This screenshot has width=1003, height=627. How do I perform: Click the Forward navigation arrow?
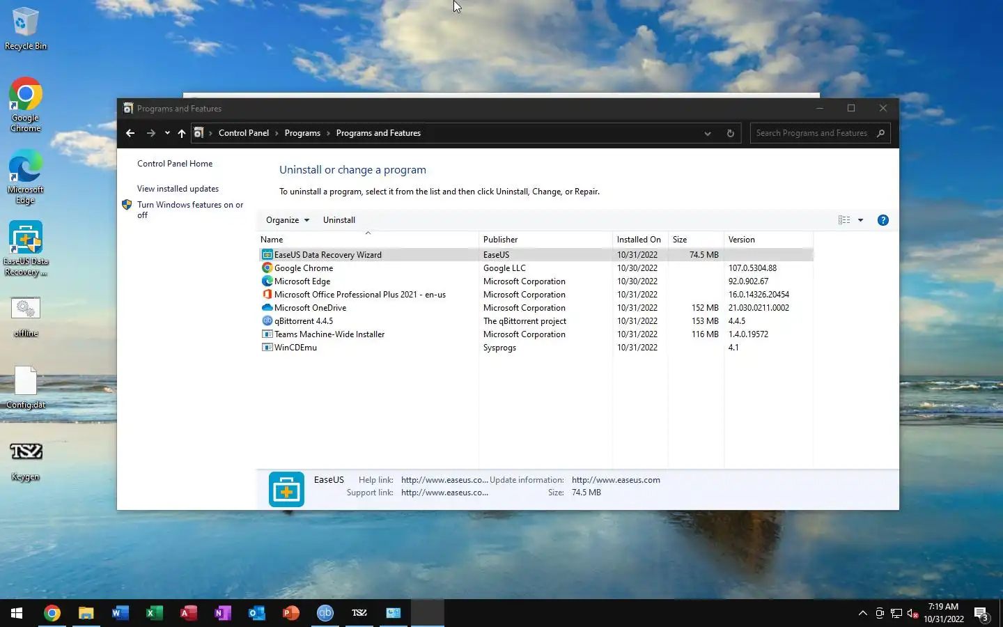pyautogui.click(x=150, y=133)
